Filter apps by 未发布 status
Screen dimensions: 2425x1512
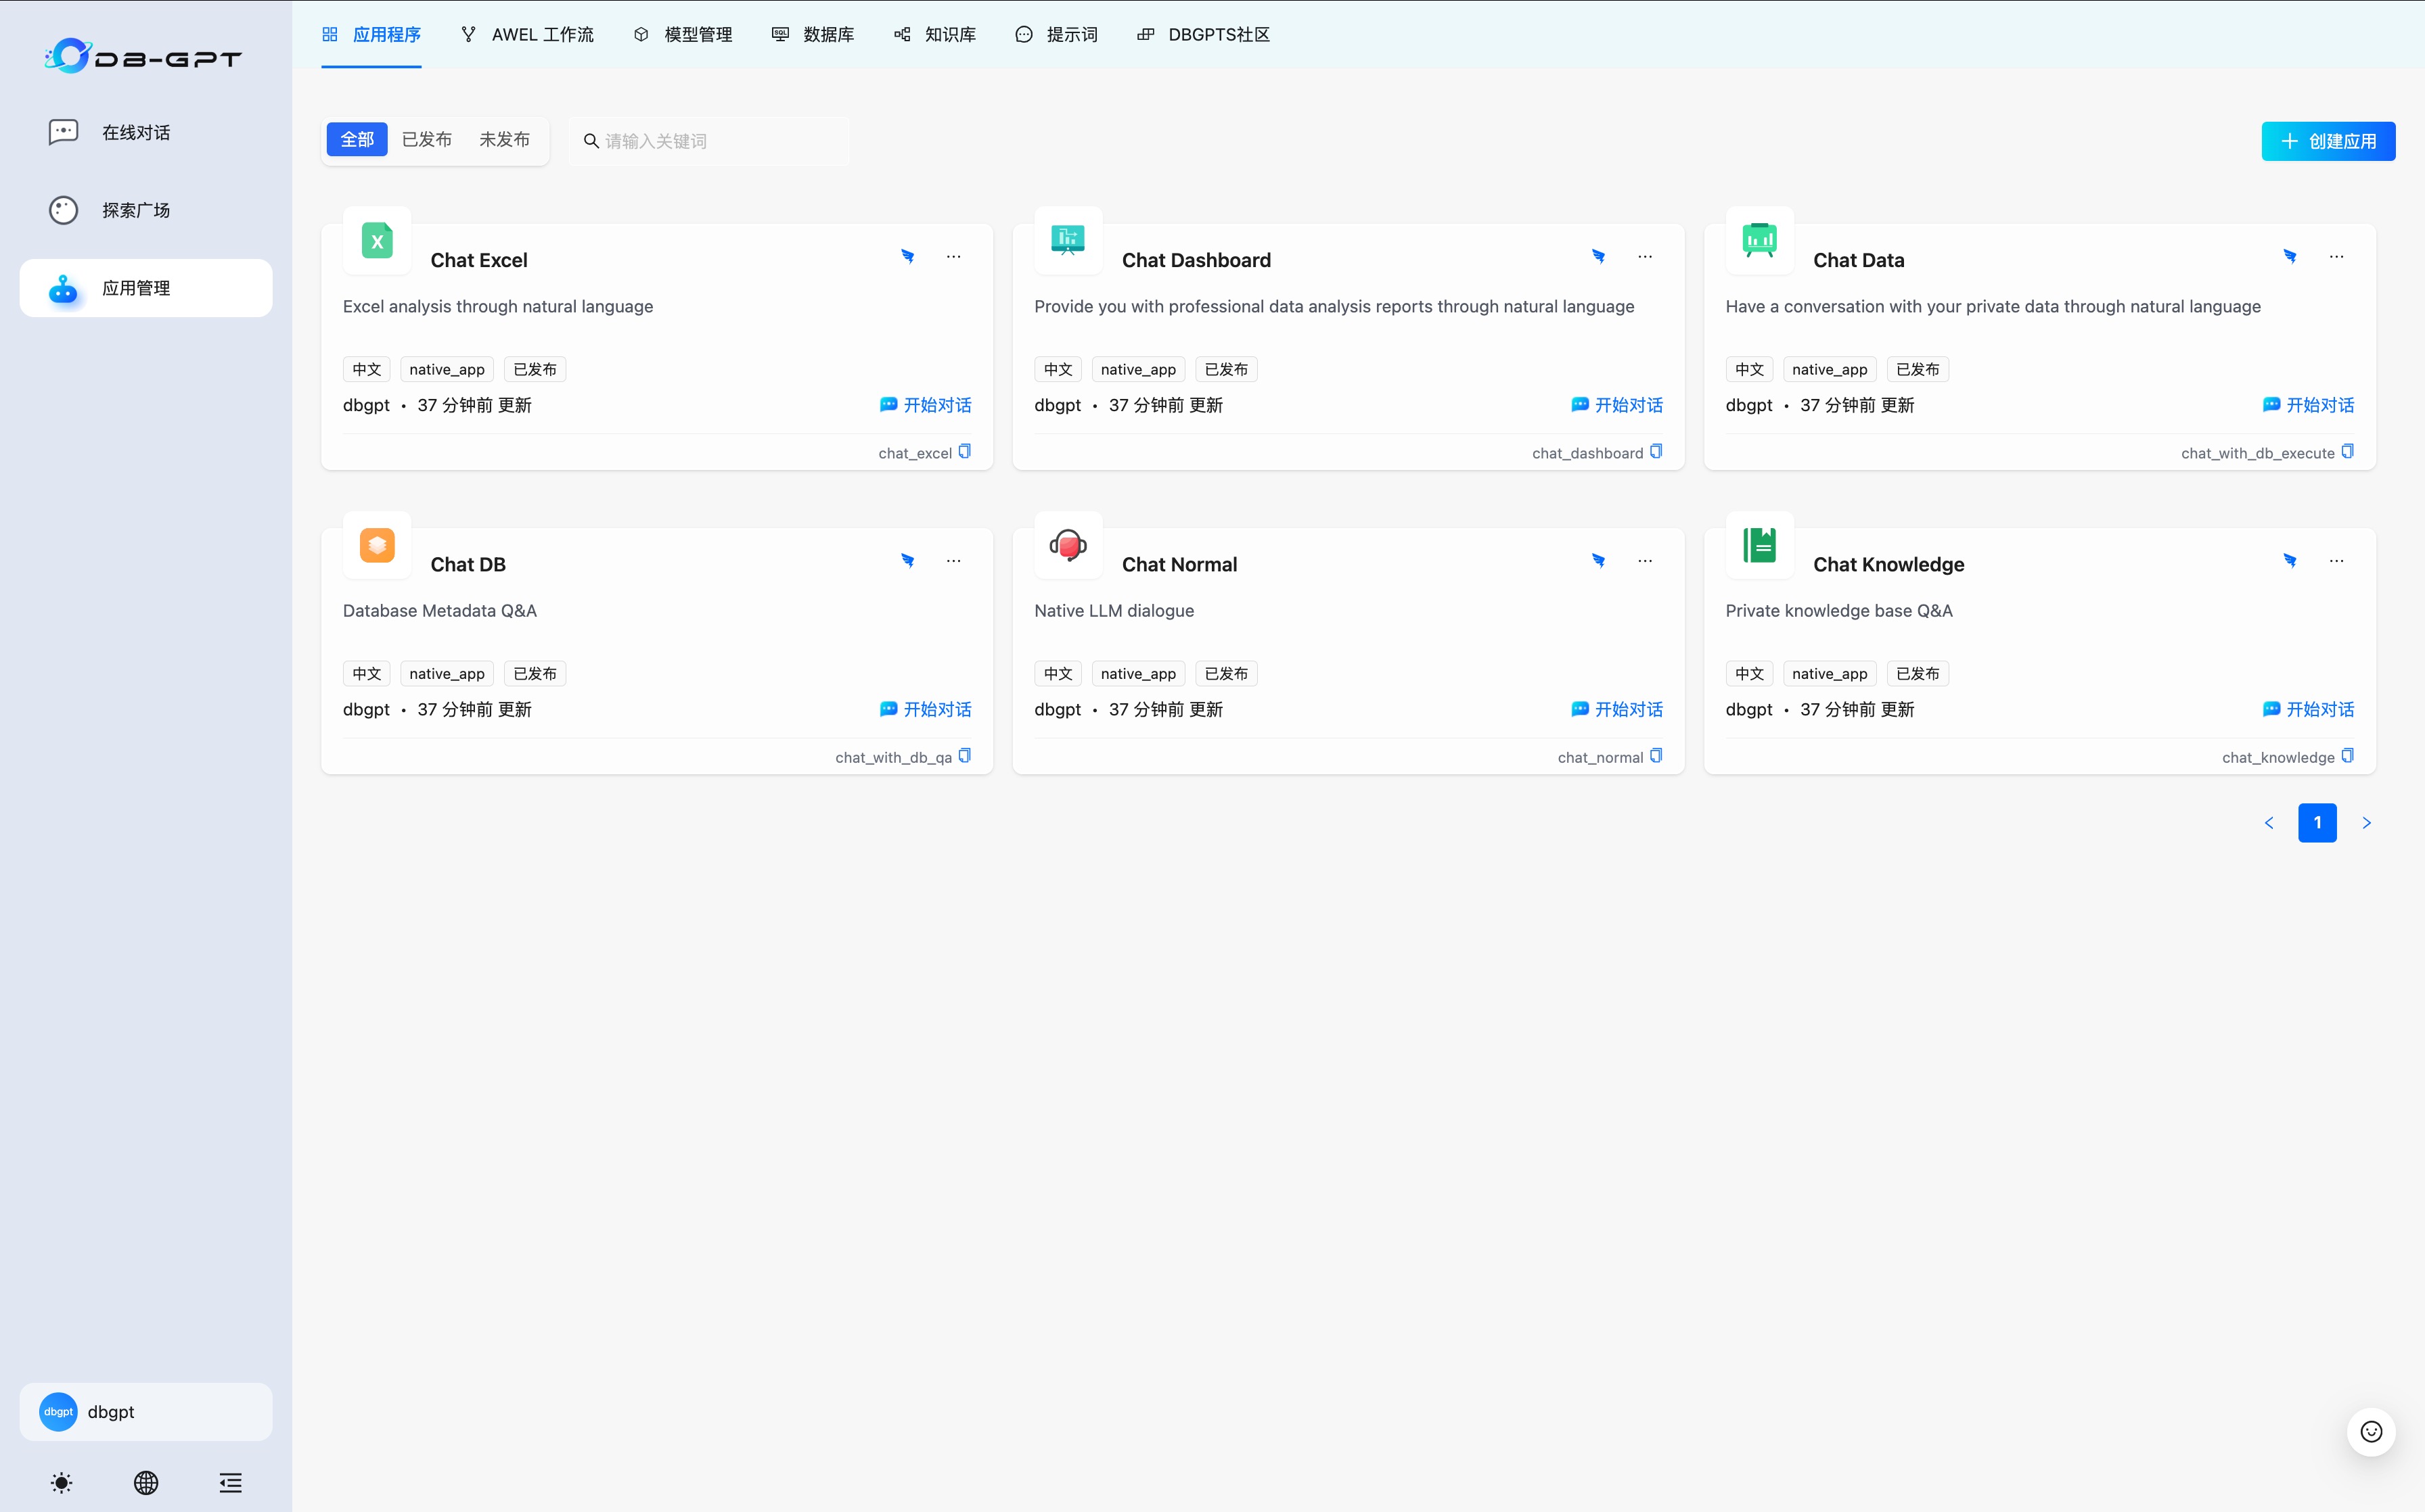(x=504, y=140)
